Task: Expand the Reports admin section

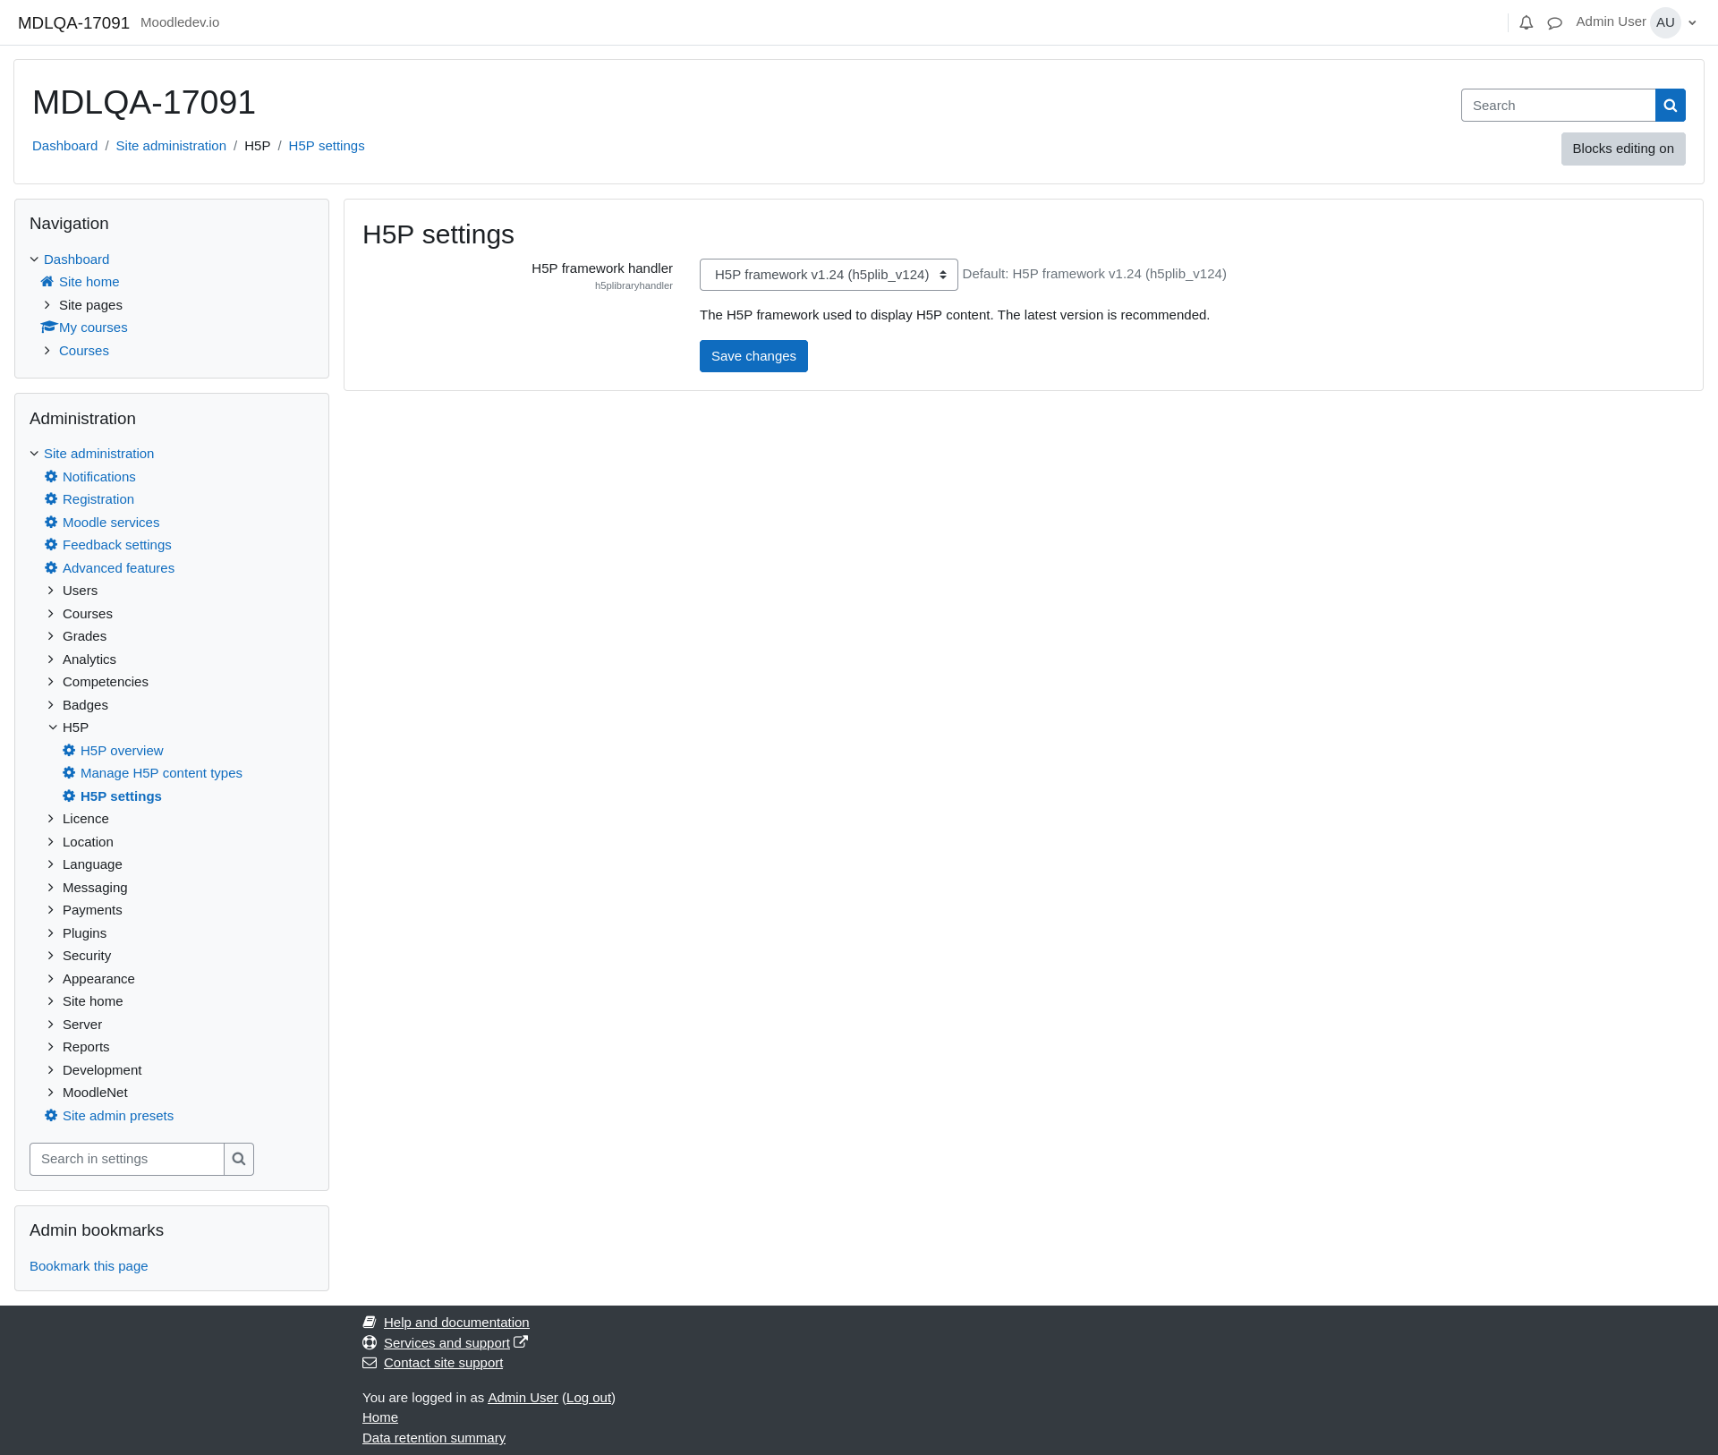Action: tap(51, 1047)
